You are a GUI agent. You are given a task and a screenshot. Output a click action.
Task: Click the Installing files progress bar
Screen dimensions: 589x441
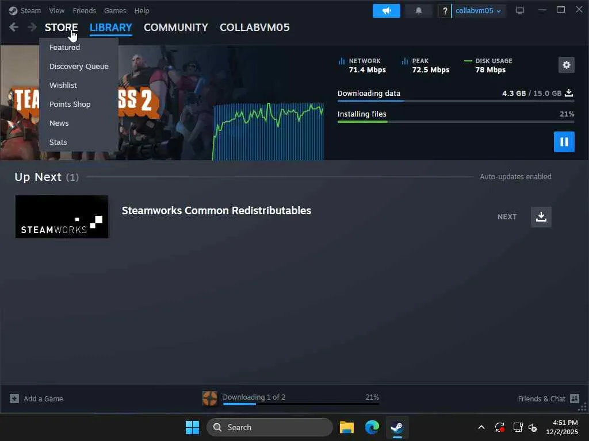point(456,122)
